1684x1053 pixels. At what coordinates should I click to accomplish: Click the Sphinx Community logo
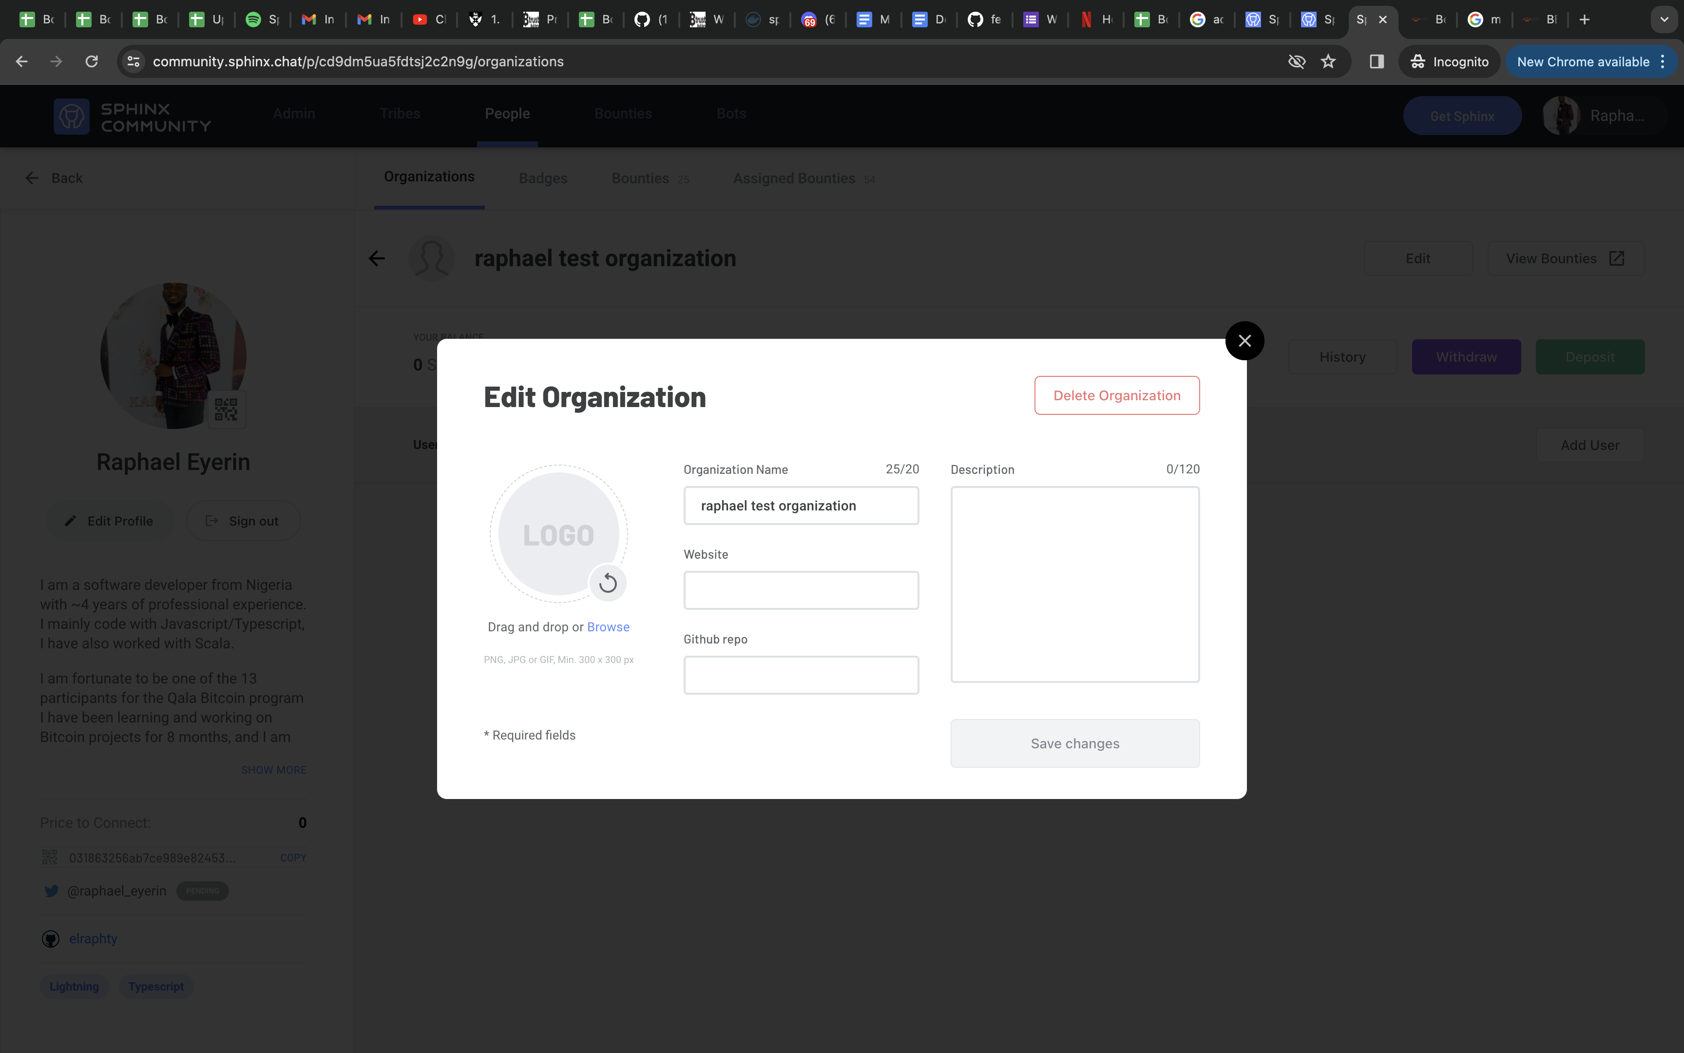tap(132, 117)
